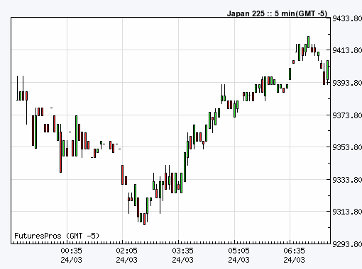Click the 00:35 24/03 time axis label

71,256
